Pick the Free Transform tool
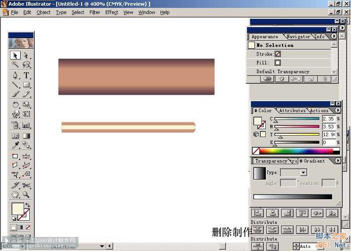This screenshot has width=351, height=251. (x=26, y=114)
